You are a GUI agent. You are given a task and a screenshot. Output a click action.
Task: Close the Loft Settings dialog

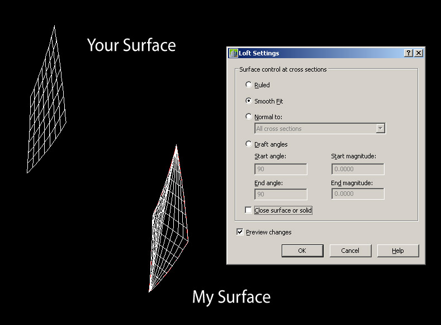point(419,53)
